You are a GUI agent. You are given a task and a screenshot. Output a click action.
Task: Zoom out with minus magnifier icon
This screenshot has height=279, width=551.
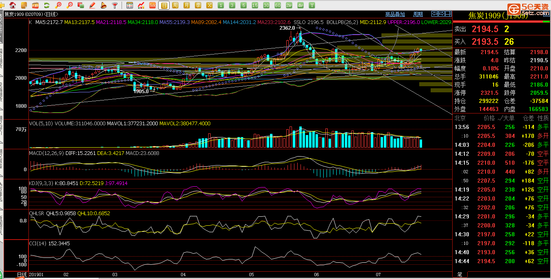(70, 5)
